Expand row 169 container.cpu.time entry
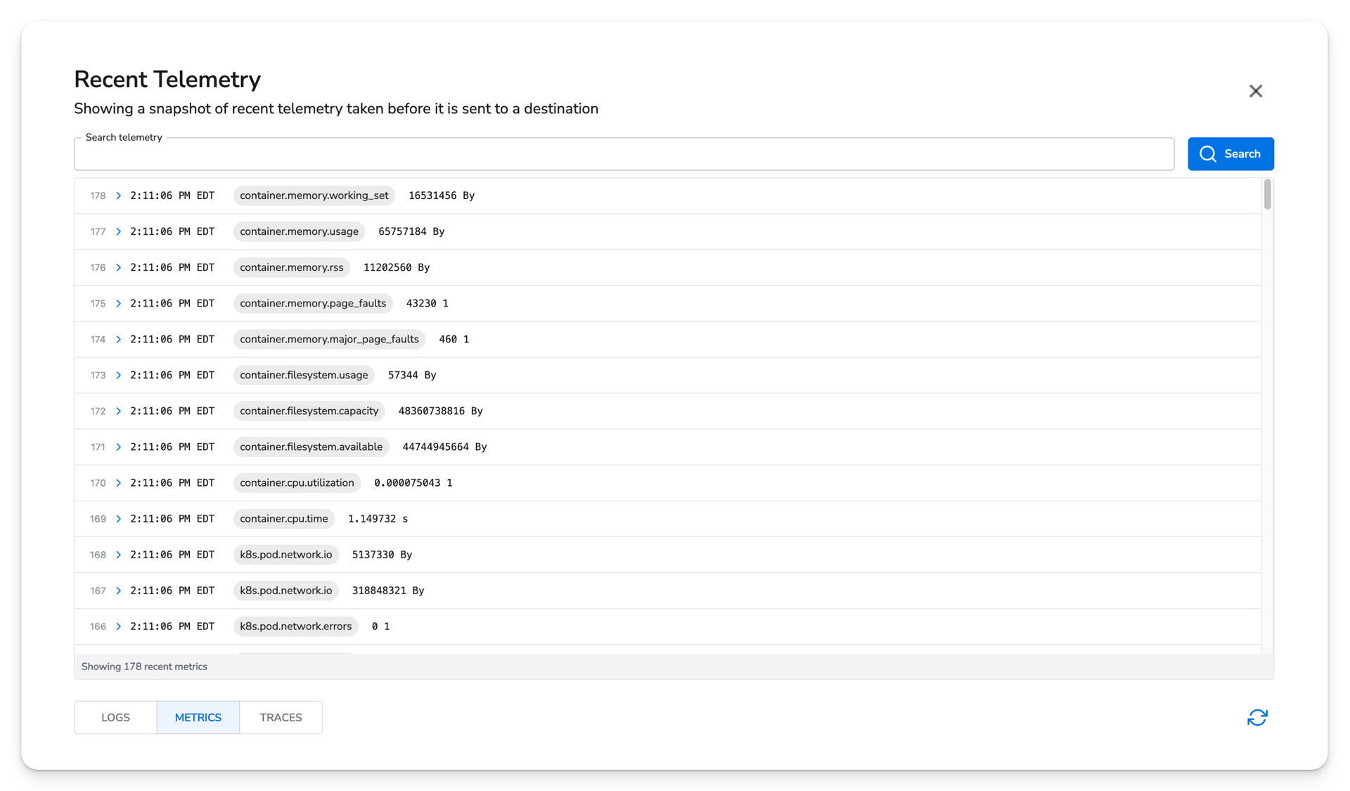This screenshot has height=791, width=1350. pos(117,518)
